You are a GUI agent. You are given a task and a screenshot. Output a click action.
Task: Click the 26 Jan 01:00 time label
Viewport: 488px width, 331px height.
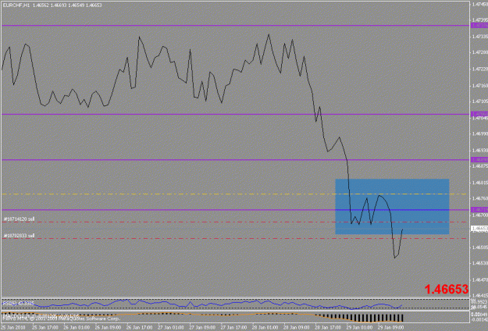coord(77,328)
